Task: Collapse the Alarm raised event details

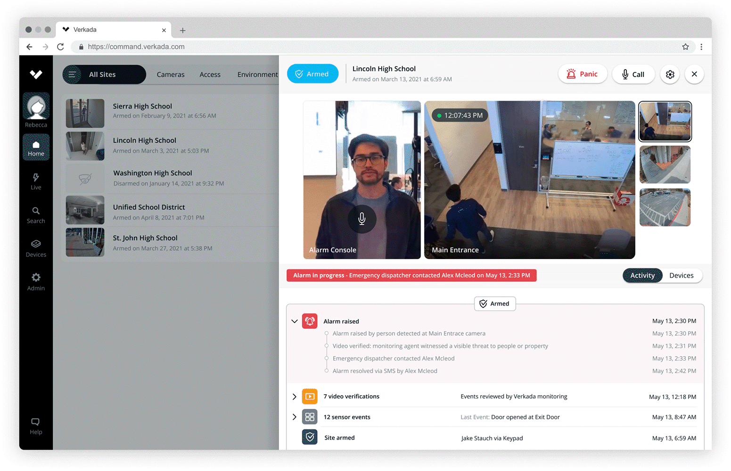Action: click(x=295, y=321)
